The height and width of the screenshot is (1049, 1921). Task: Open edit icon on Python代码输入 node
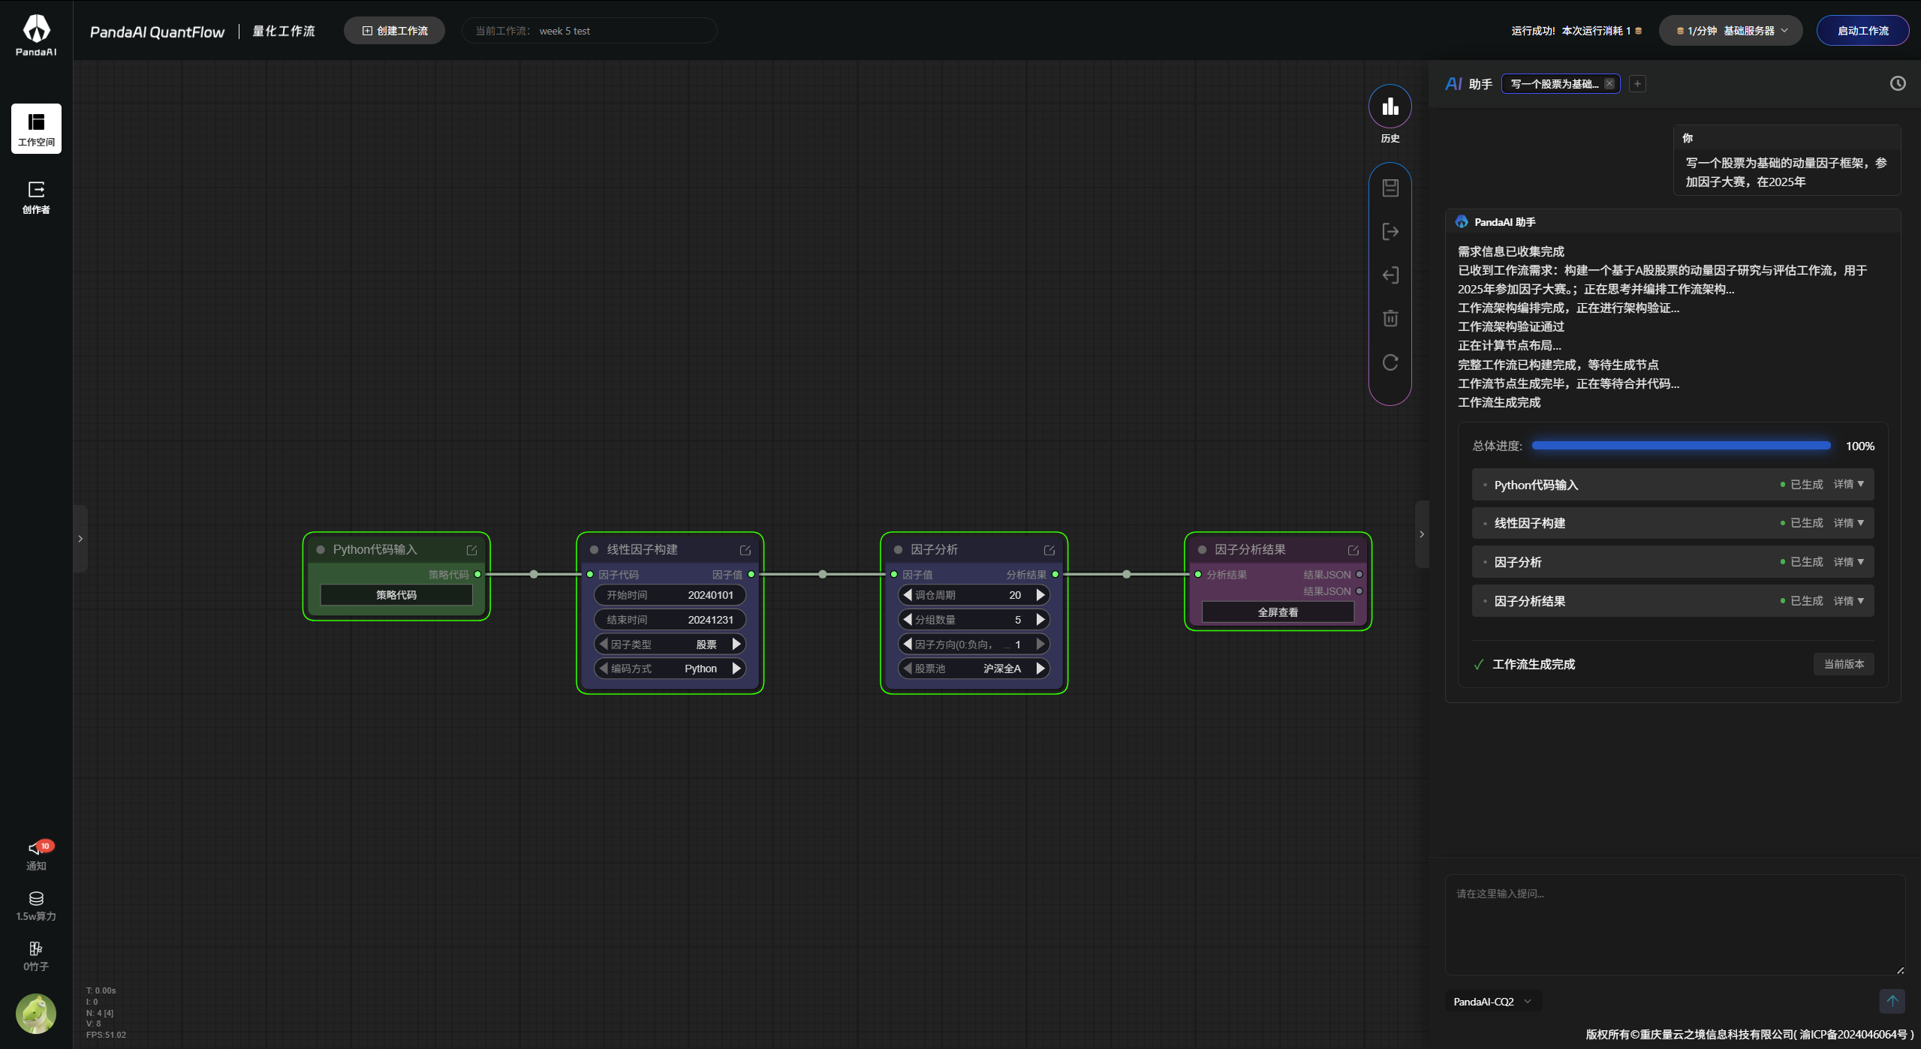[472, 550]
